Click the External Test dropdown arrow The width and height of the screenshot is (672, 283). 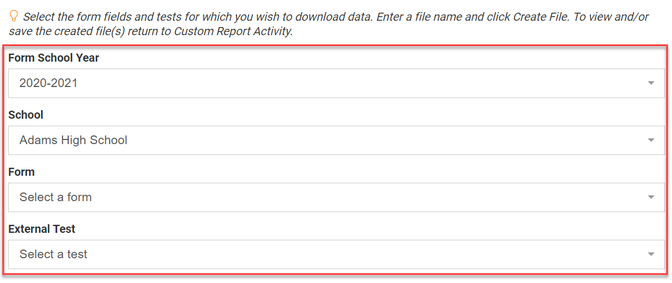[x=651, y=254]
